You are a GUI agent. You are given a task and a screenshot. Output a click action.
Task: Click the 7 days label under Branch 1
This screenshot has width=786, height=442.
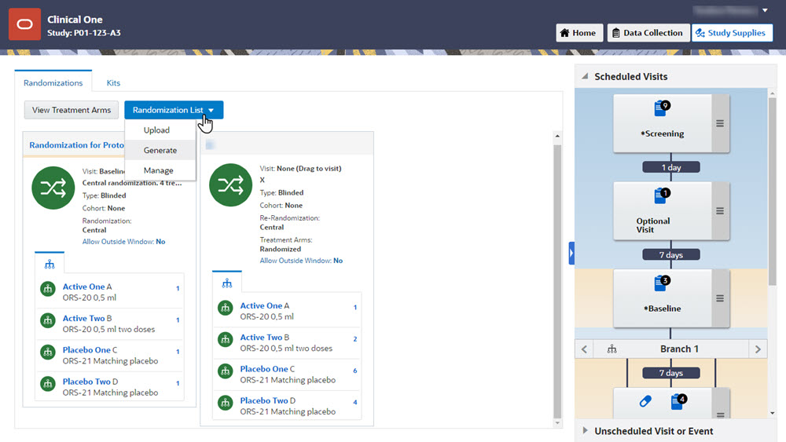[x=671, y=373]
